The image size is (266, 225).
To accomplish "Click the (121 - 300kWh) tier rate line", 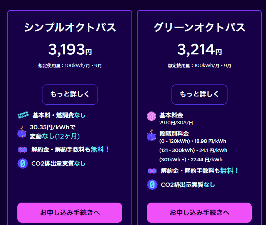I will pos(193,151).
